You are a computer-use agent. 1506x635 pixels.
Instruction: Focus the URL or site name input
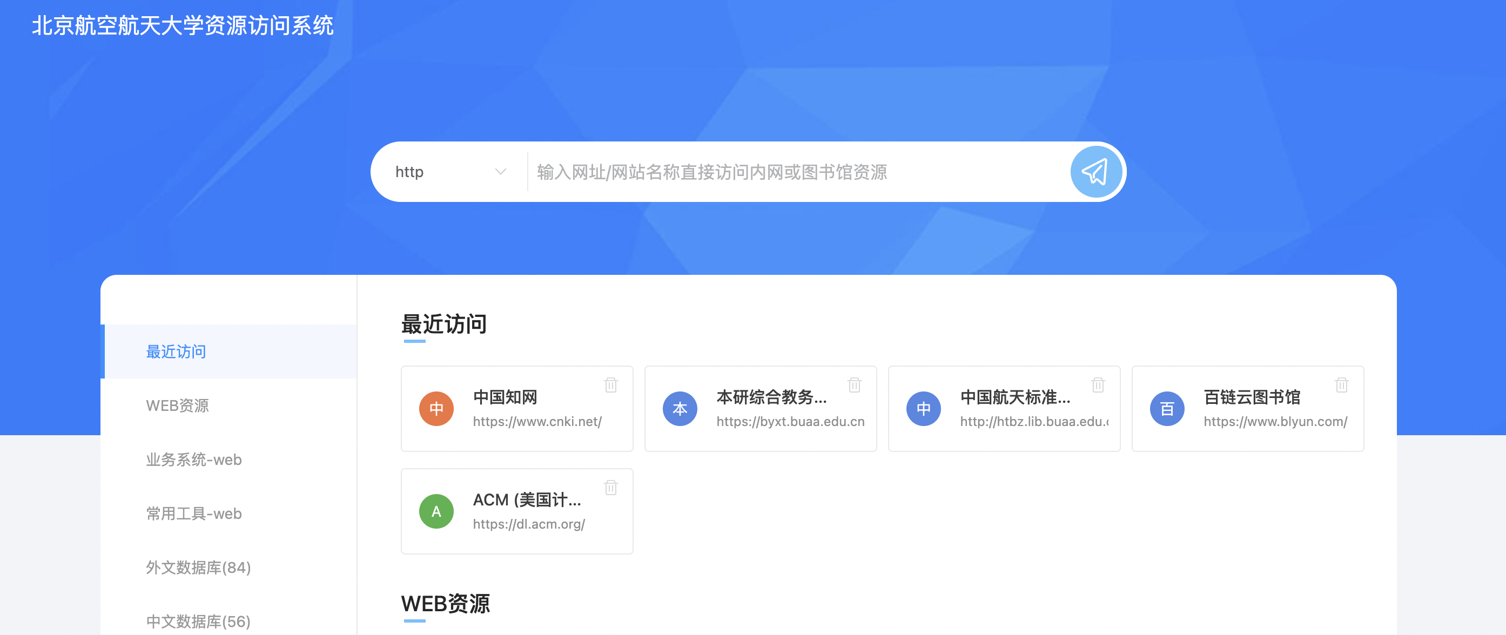795,172
